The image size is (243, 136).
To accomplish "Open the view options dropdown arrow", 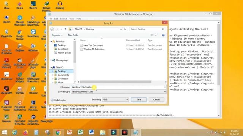I will tap(156, 35).
